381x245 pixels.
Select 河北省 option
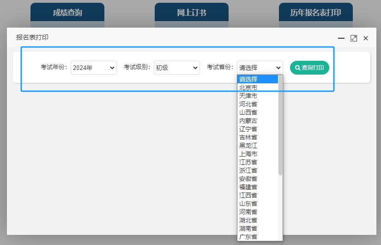[248, 104]
